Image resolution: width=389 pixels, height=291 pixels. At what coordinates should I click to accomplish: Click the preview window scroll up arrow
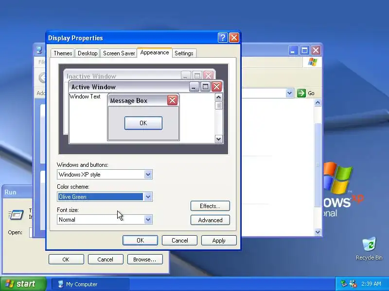218,97
